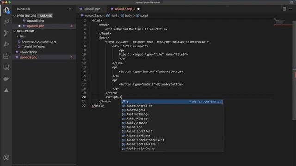The width and height of the screenshot is (296, 166).
Task: Click the div id file-input line
Action: [130, 46]
